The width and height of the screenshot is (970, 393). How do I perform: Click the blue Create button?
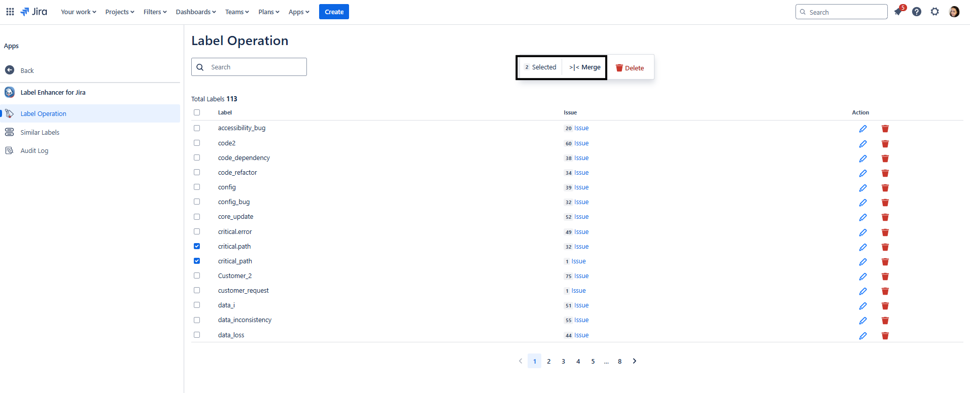[x=334, y=12]
